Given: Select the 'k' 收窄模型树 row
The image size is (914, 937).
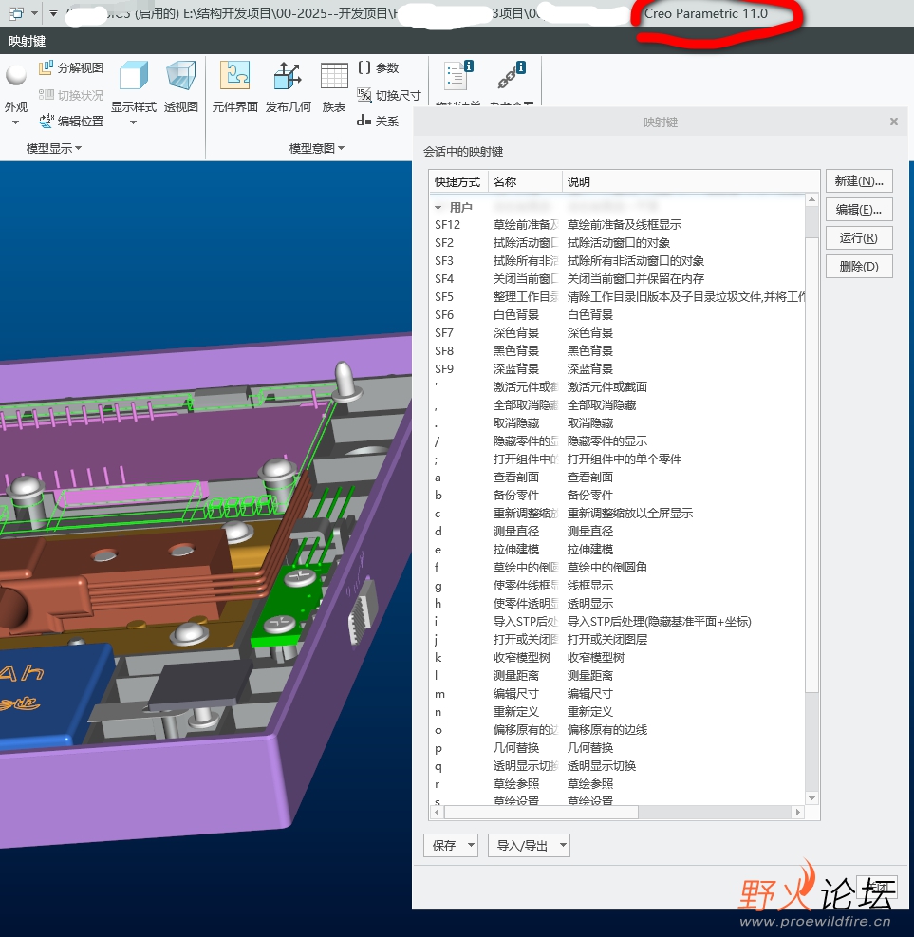Looking at the screenshot, I should [x=617, y=657].
